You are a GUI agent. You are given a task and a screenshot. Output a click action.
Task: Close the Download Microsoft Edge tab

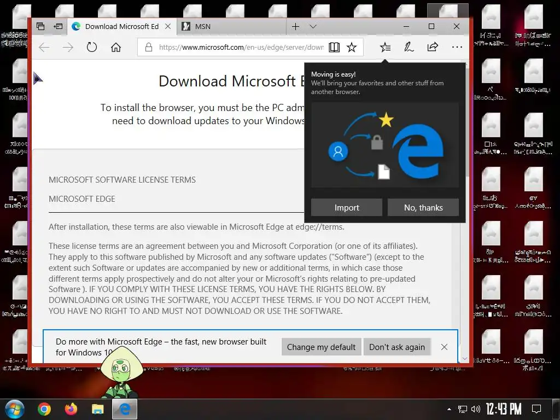[168, 26]
